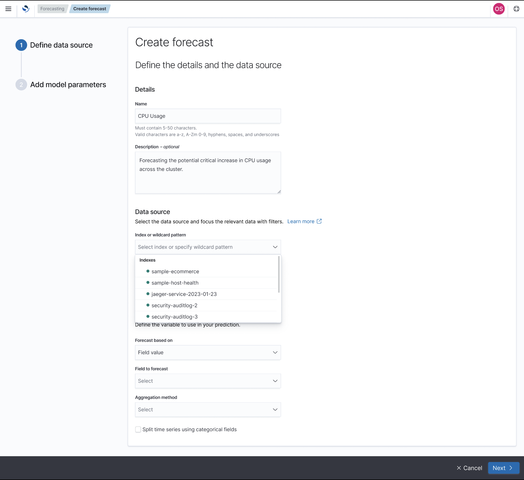Click the X icon on the Cancel button
This screenshot has height=480, width=524.
pos(459,468)
